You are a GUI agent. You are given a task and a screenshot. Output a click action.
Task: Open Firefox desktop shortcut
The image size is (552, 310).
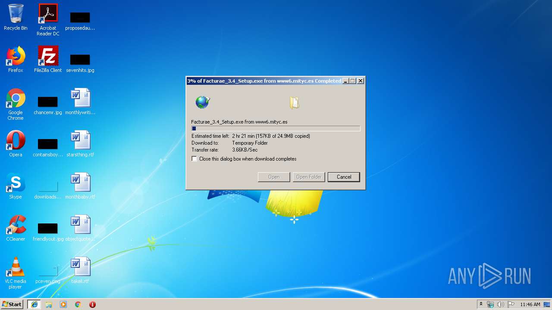click(x=16, y=59)
